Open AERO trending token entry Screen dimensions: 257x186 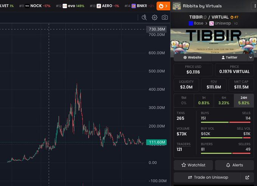pyautogui.click(x=105, y=6)
